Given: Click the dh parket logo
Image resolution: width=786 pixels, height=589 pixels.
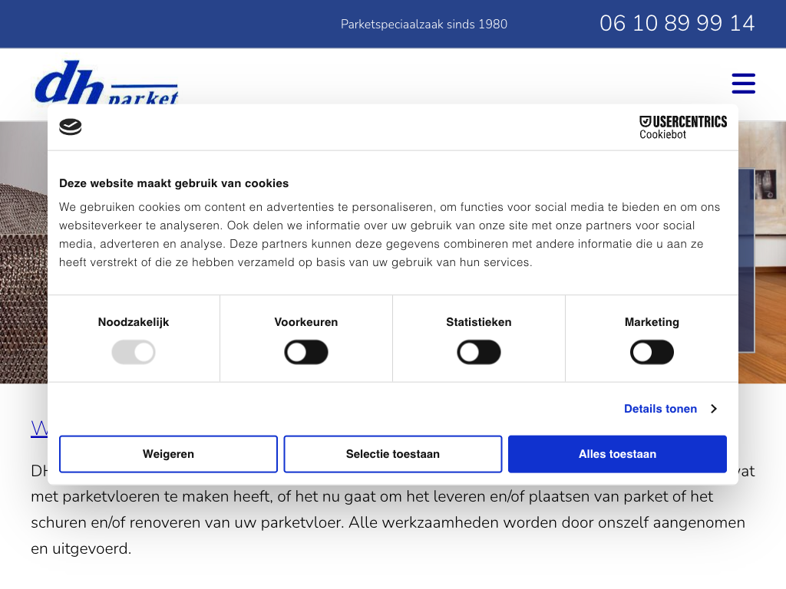Looking at the screenshot, I should tap(106, 83).
